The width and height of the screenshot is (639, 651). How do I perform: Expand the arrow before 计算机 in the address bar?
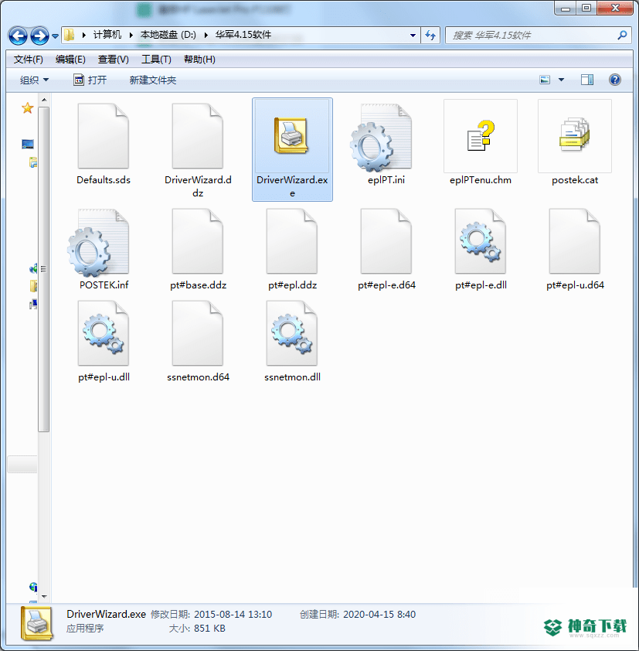pyautogui.click(x=84, y=36)
